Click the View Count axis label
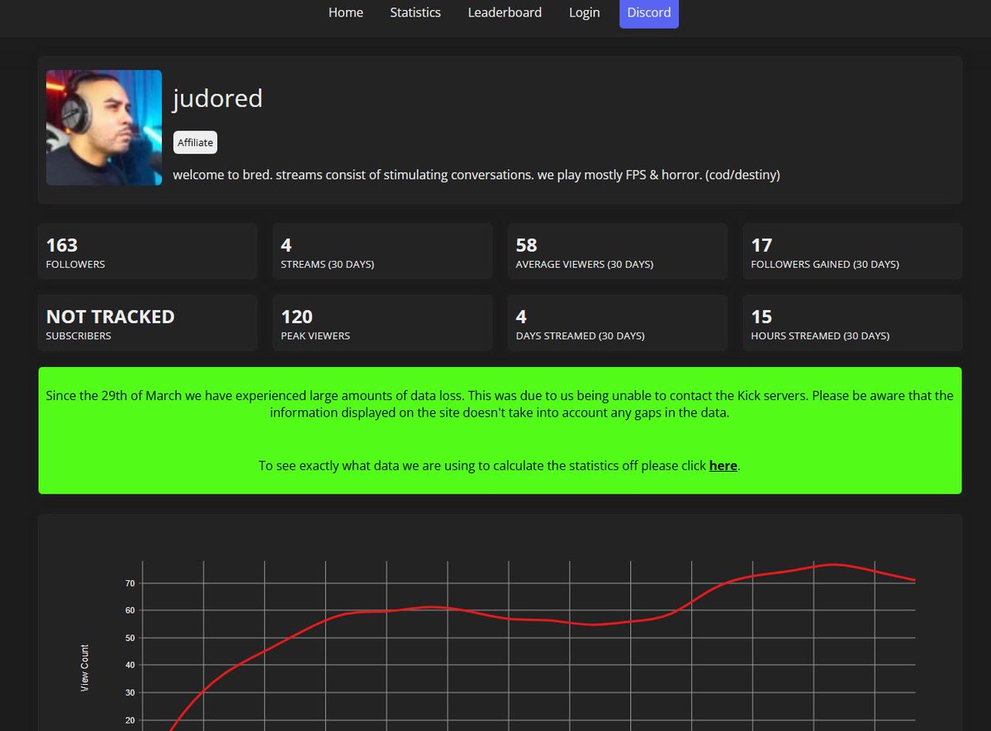 [x=84, y=668]
